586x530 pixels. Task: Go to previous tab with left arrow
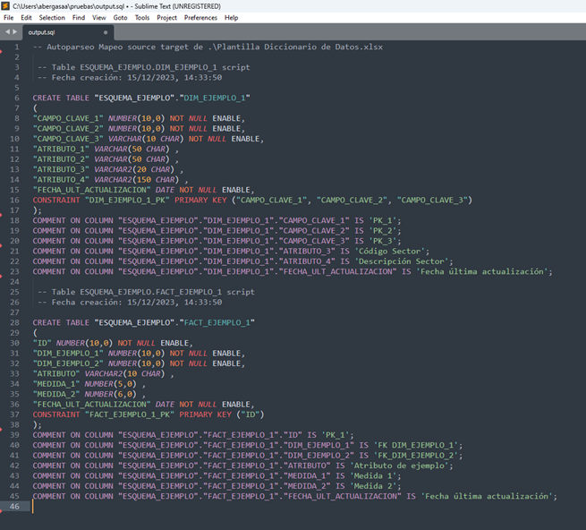(7, 32)
